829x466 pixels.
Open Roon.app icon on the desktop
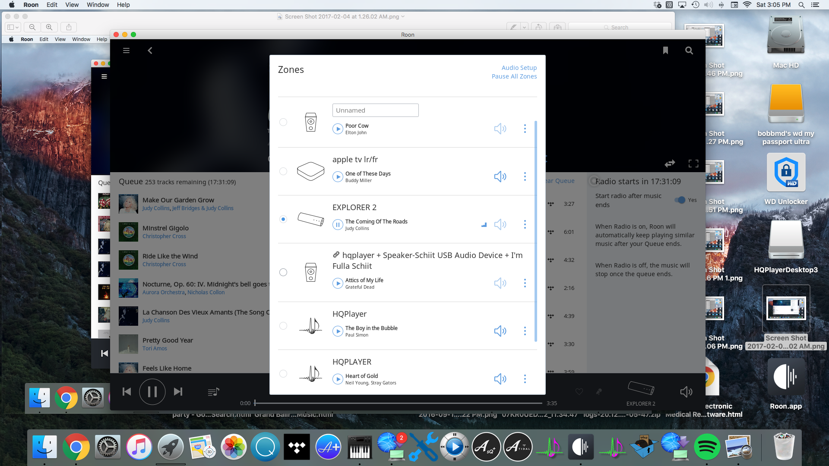(x=786, y=384)
